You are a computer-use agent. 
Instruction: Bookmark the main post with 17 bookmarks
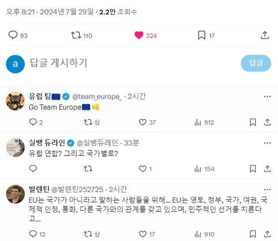click(x=202, y=36)
